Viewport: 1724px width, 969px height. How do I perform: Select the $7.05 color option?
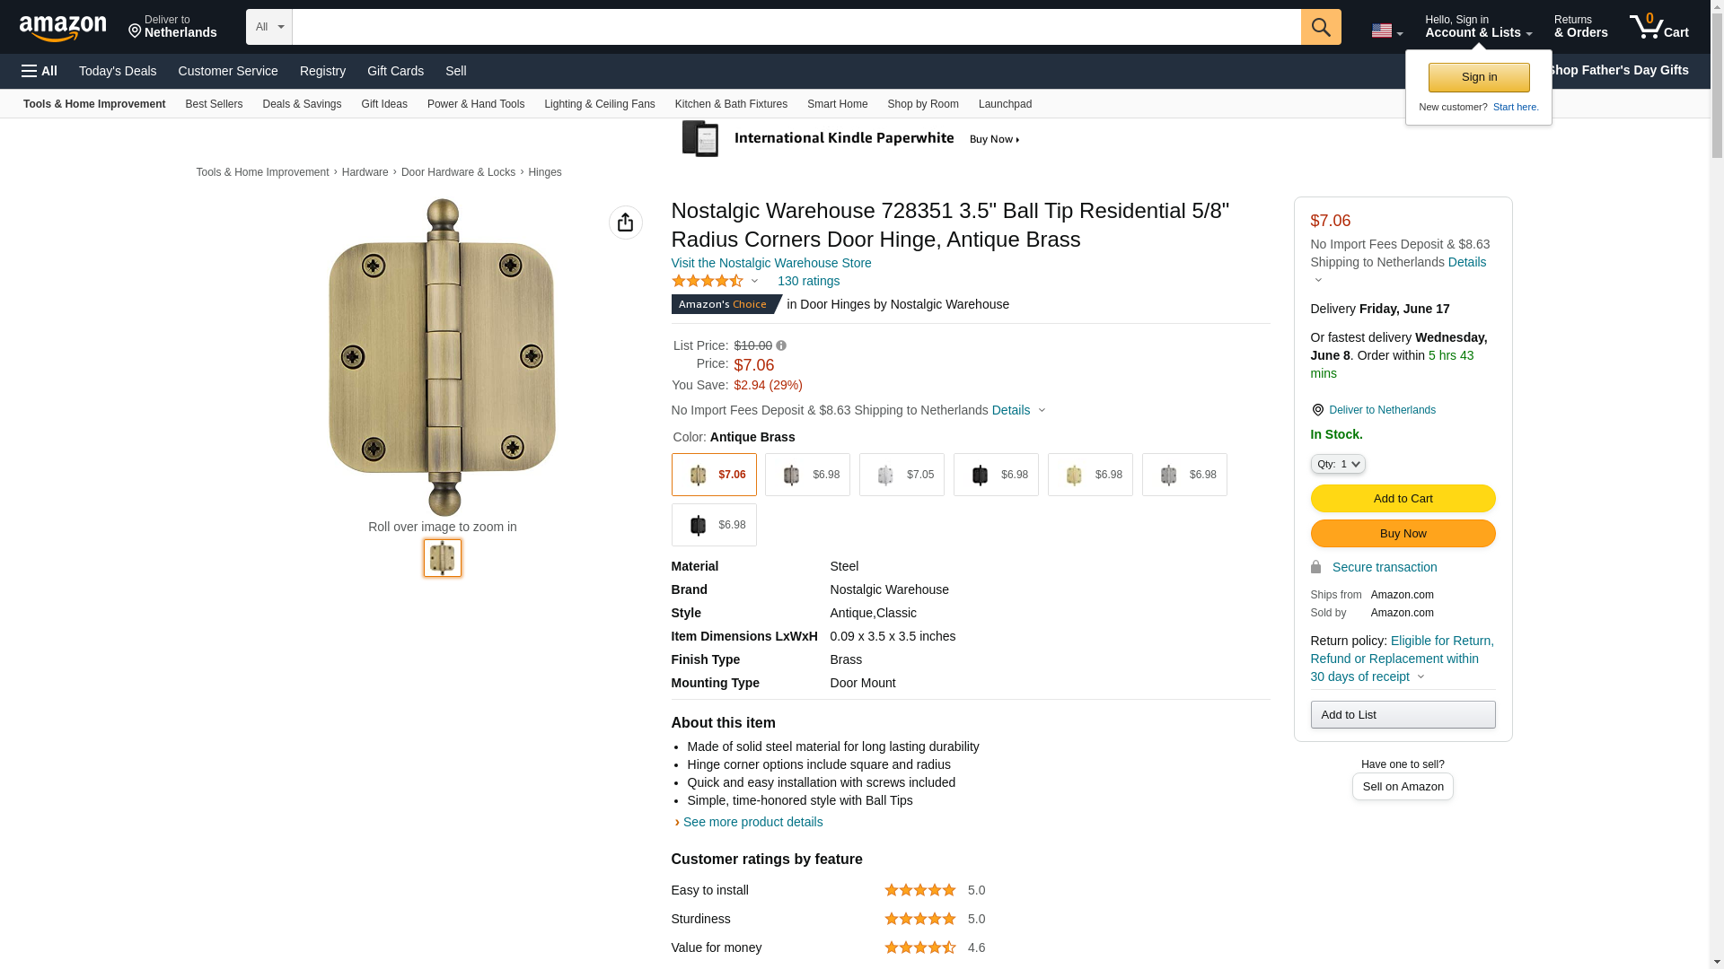(x=902, y=475)
